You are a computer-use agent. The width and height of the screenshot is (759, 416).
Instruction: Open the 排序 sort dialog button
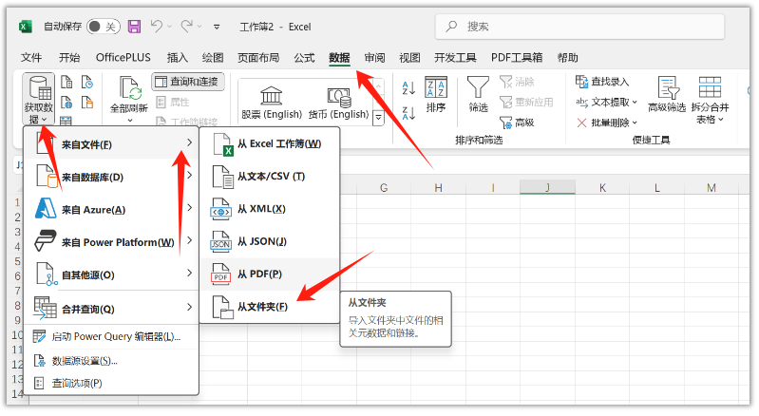(436, 95)
